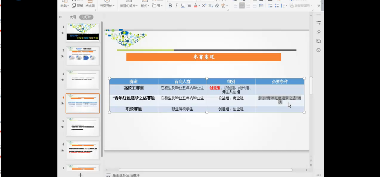Open the layout (版式) dropdown
Image resolution: width=380 pixels, height=177 pixels.
click(x=145, y=6)
